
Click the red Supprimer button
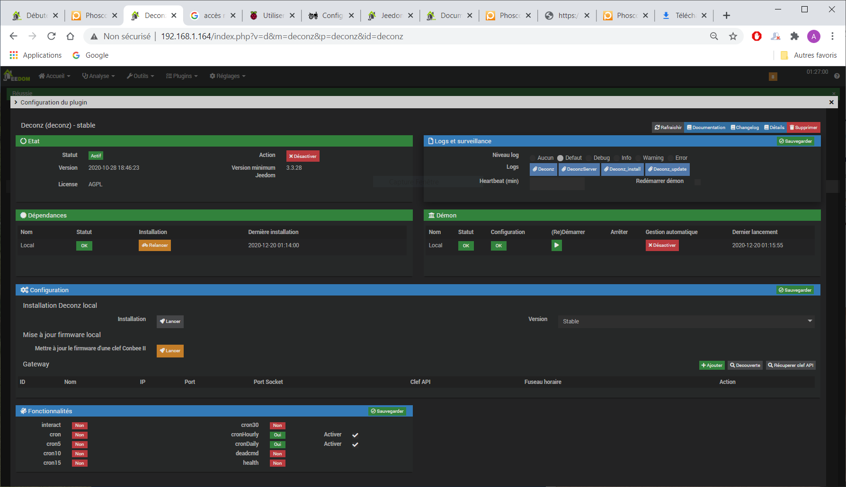803,128
